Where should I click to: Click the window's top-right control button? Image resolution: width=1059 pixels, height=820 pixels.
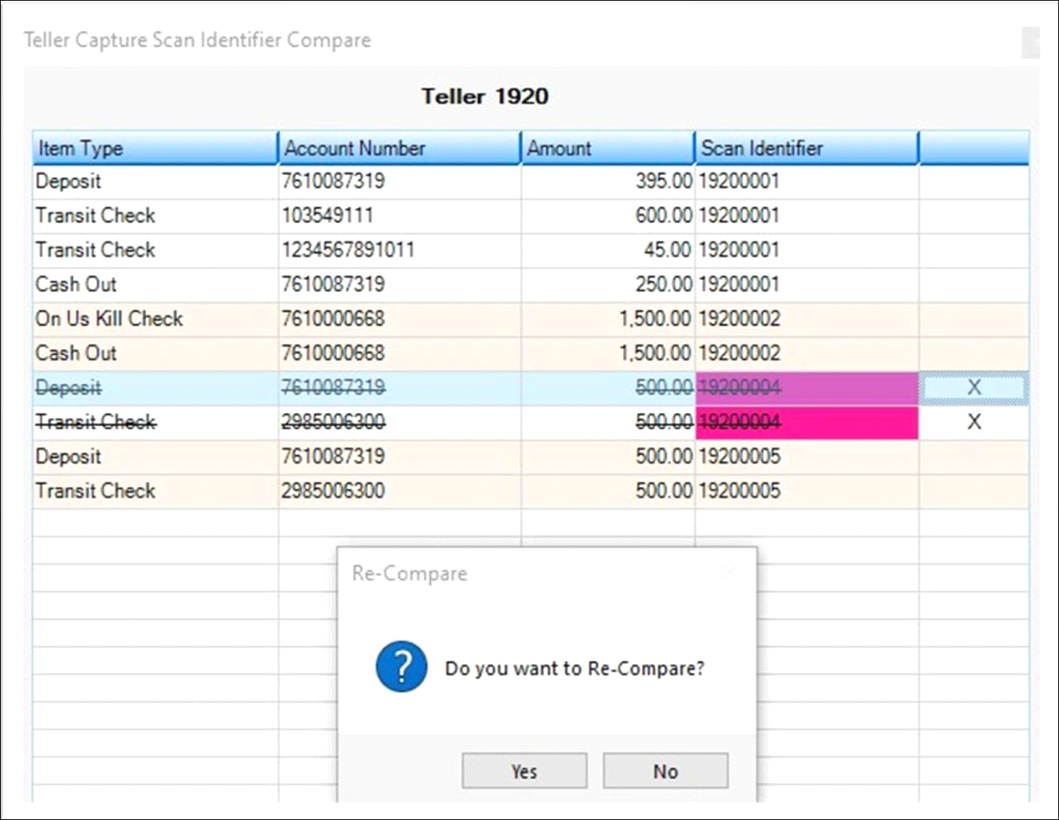(1030, 43)
